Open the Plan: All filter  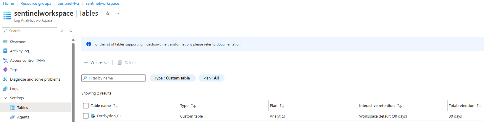pos(211,78)
